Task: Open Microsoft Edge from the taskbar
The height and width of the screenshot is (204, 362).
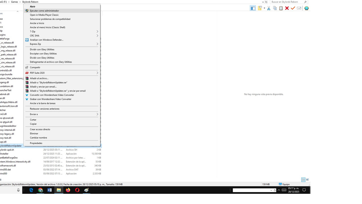Action: (x=31, y=190)
